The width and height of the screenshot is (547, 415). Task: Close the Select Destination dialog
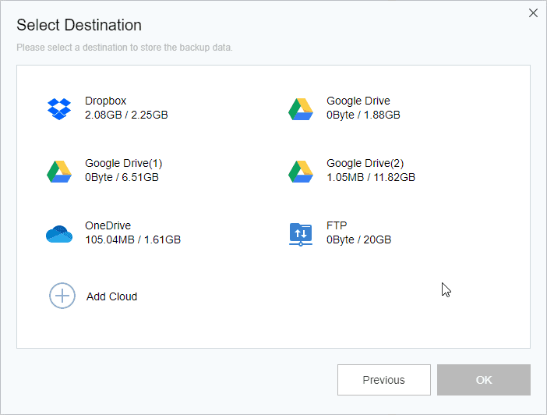pos(533,13)
